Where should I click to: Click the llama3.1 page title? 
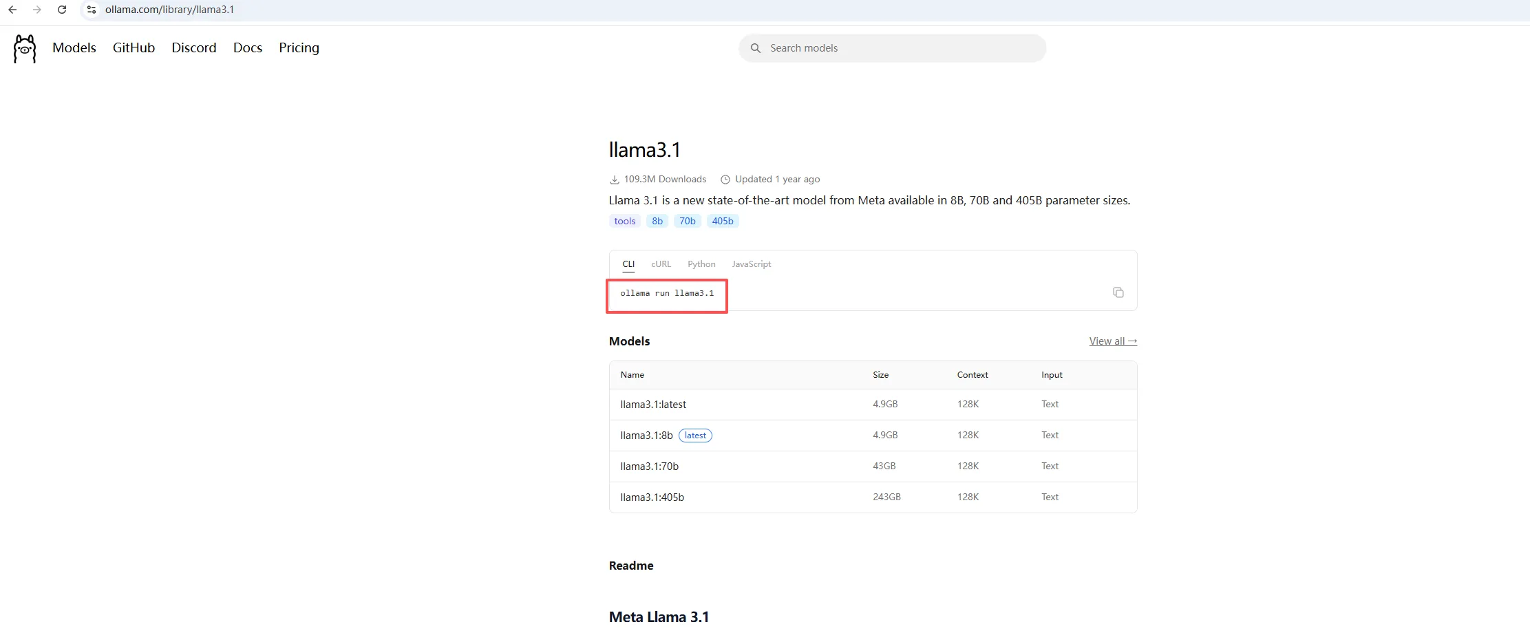pos(644,150)
